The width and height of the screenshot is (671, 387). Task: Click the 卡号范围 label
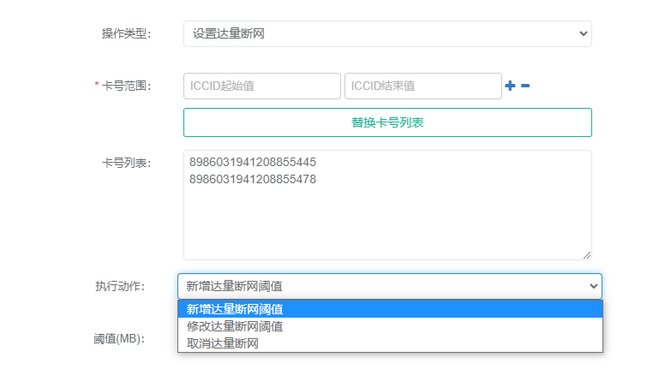tap(126, 86)
